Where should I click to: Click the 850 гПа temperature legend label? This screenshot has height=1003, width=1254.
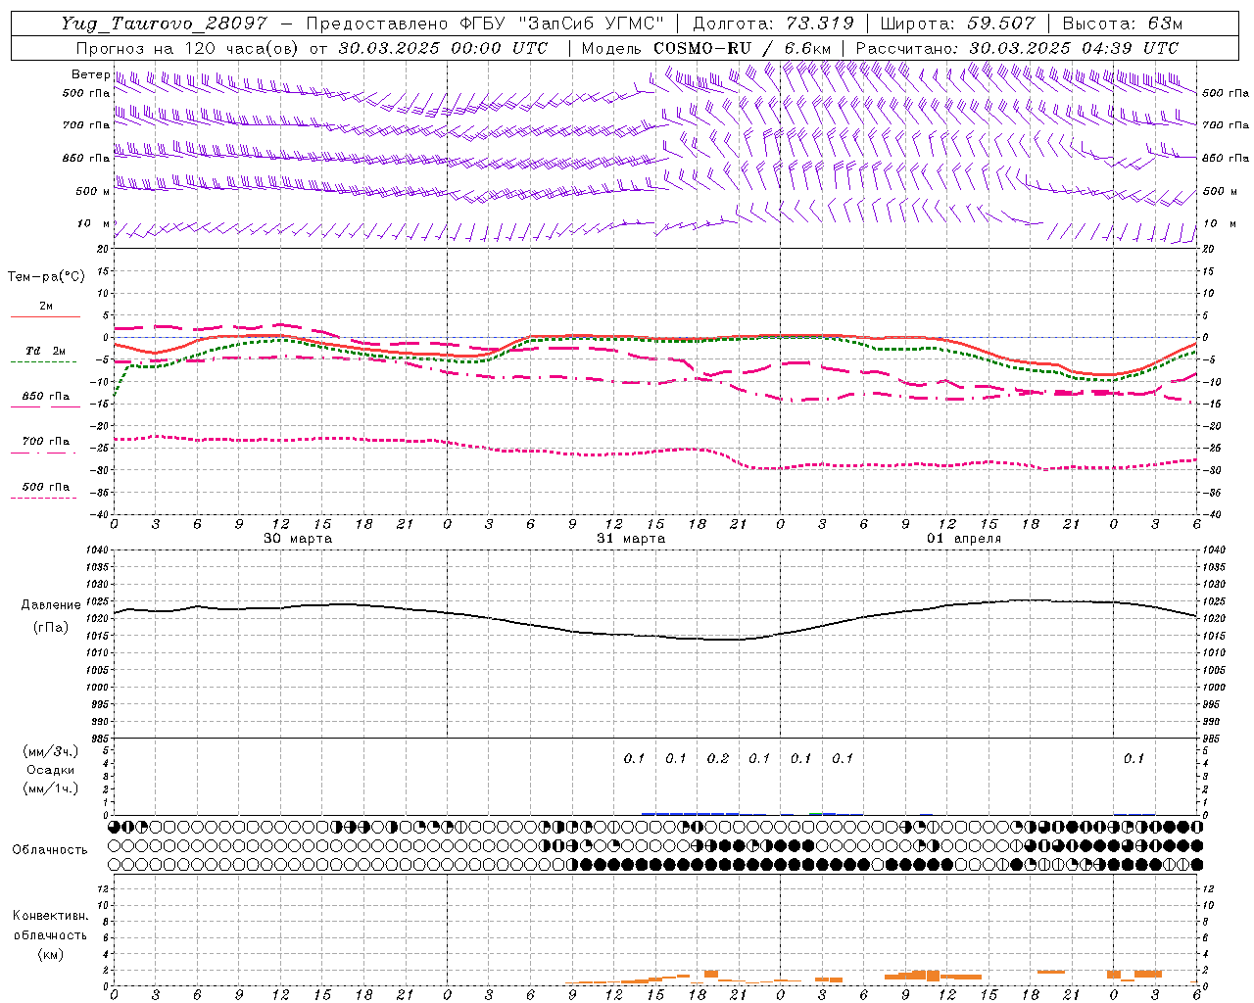[x=46, y=397]
